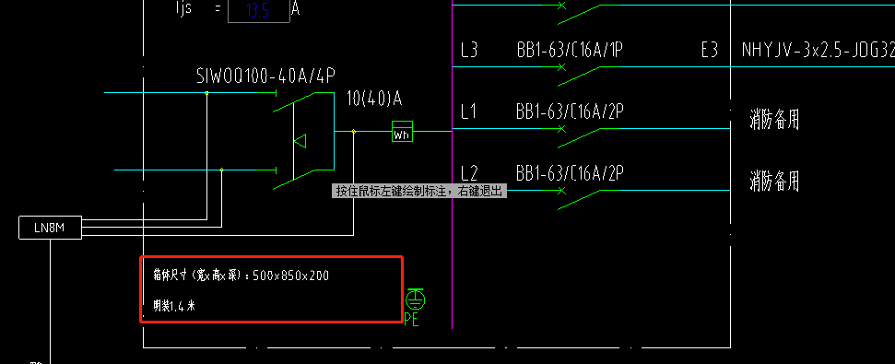Click the green PE text label

coord(411,319)
